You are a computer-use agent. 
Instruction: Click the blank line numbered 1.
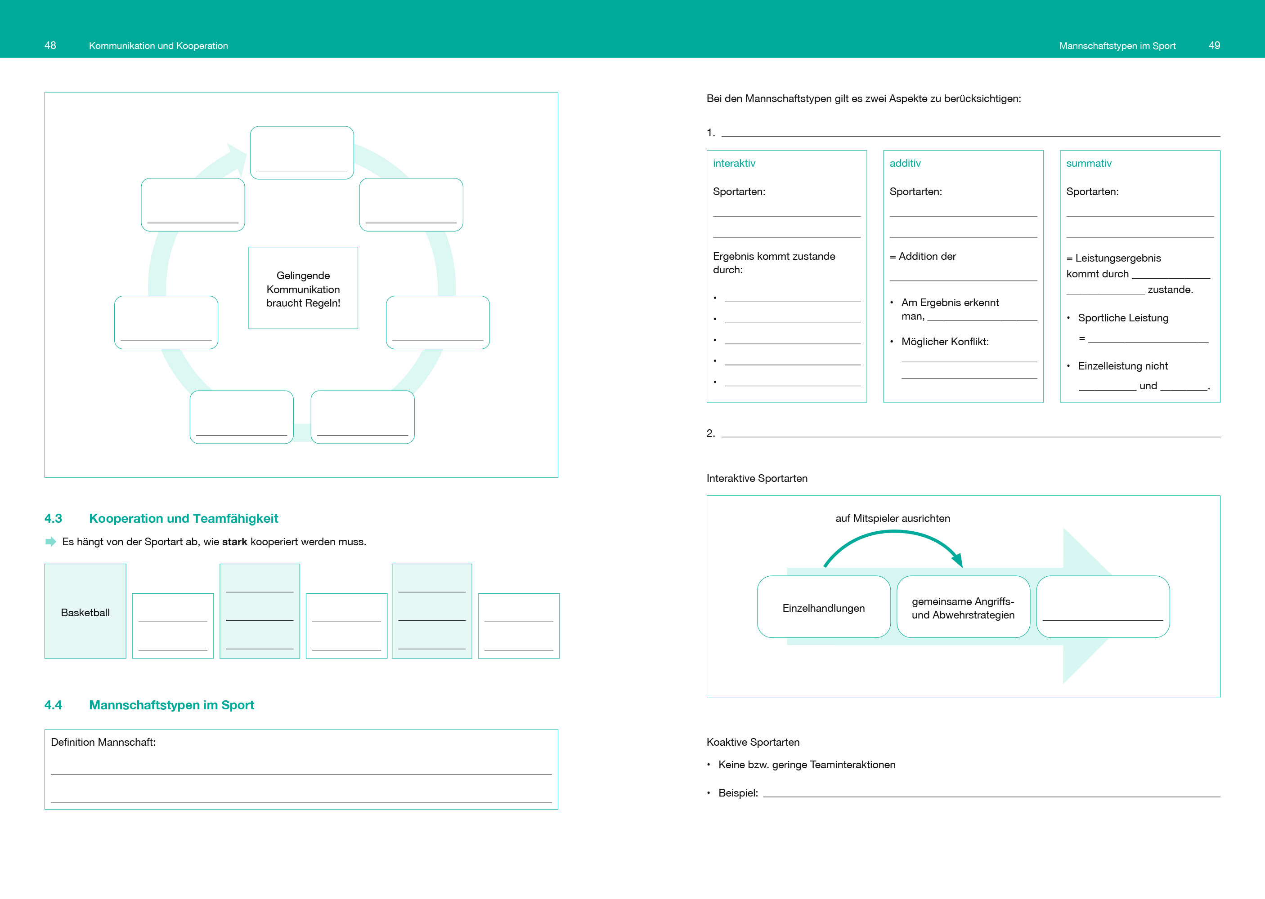pos(970,136)
